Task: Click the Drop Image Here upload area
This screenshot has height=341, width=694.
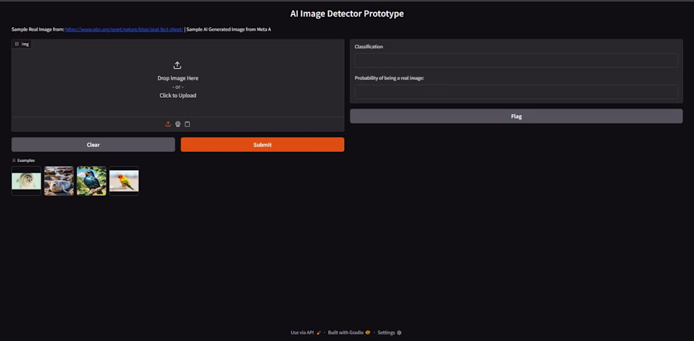Action: click(178, 78)
